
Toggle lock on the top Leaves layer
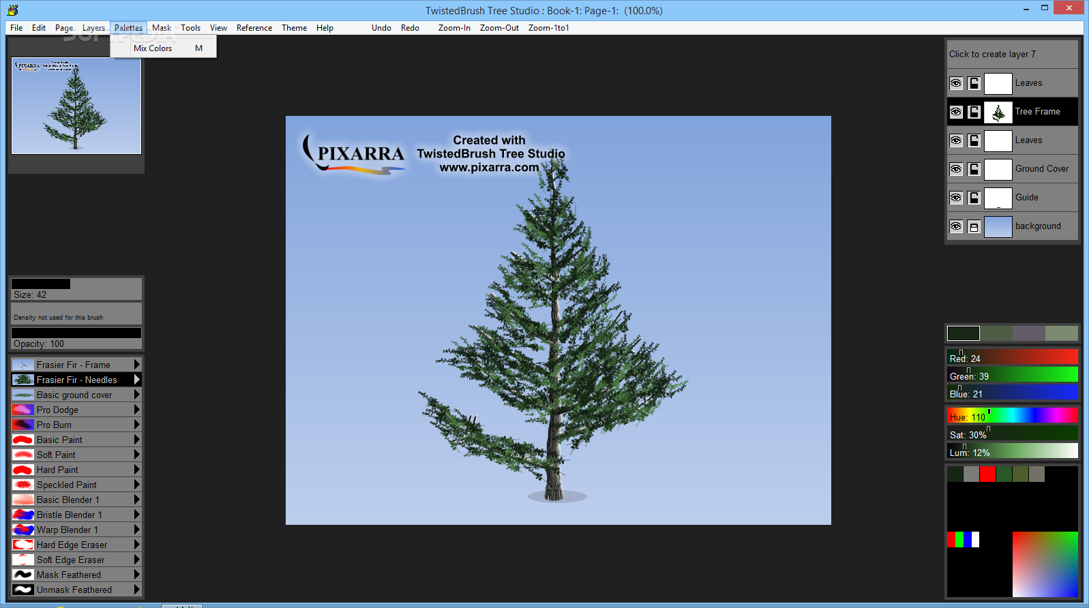click(x=974, y=83)
